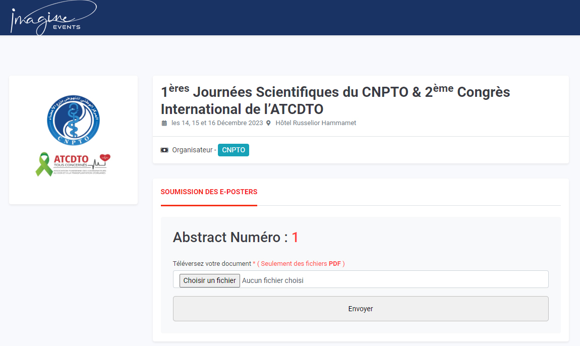
Task: Click the location pin icon
Action: click(x=268, y=123)
